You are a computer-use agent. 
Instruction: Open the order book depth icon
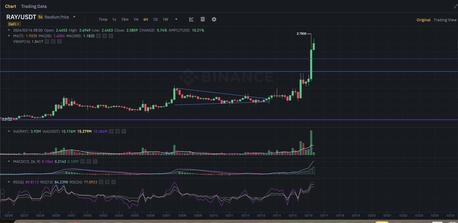click(x=202, y=19)
